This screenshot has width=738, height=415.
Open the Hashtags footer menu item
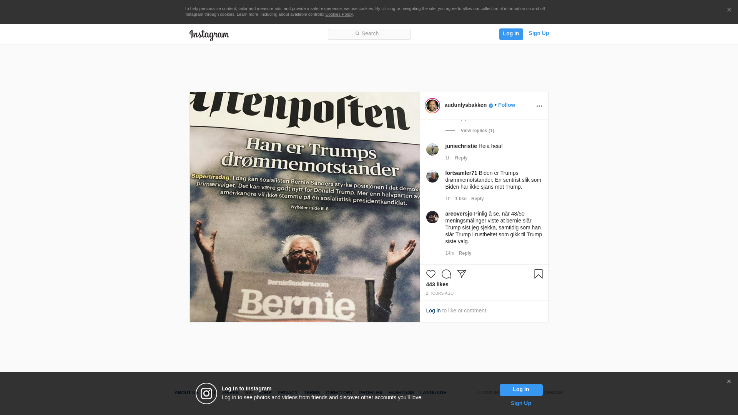(401, 393)
